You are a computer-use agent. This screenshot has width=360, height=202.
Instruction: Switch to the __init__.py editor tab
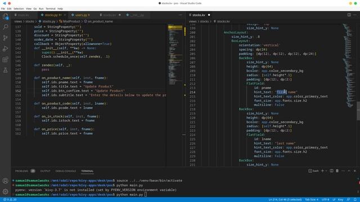(x=137, y=15)
